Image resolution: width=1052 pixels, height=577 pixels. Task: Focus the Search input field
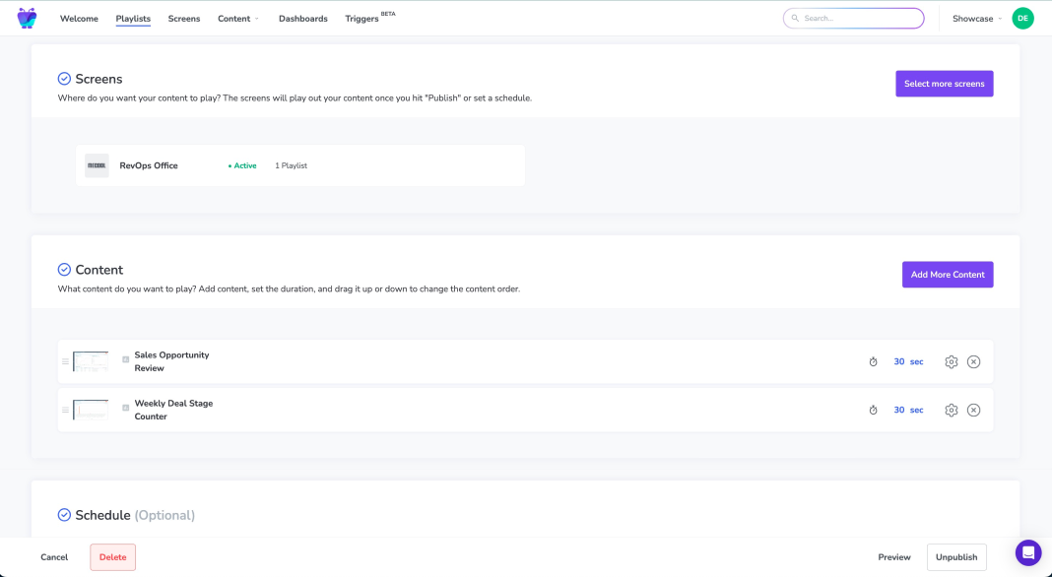pyautogui.click(x=857, y=18)
